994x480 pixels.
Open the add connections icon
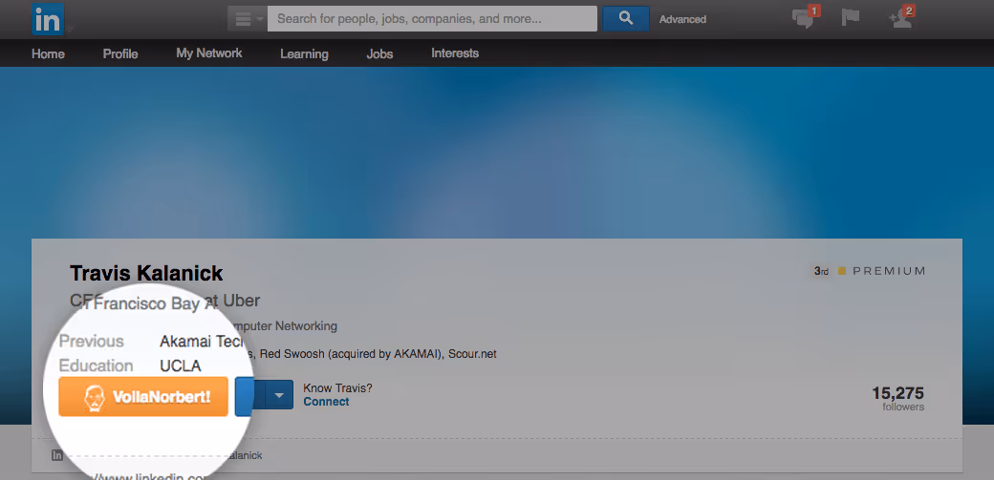[901, 18]
